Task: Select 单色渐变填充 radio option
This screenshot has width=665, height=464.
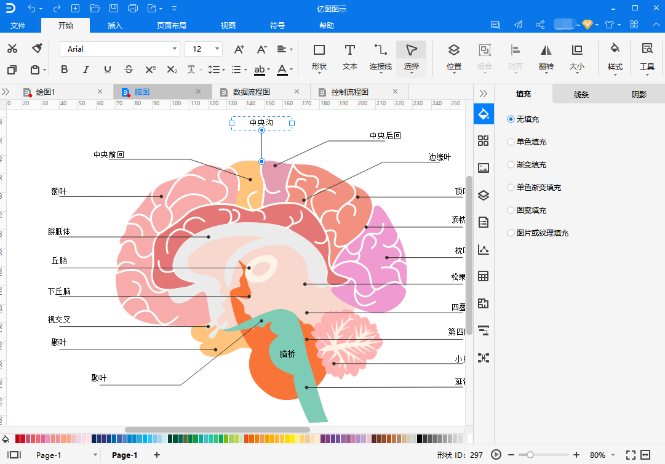Action: click(x=511, y=188)
